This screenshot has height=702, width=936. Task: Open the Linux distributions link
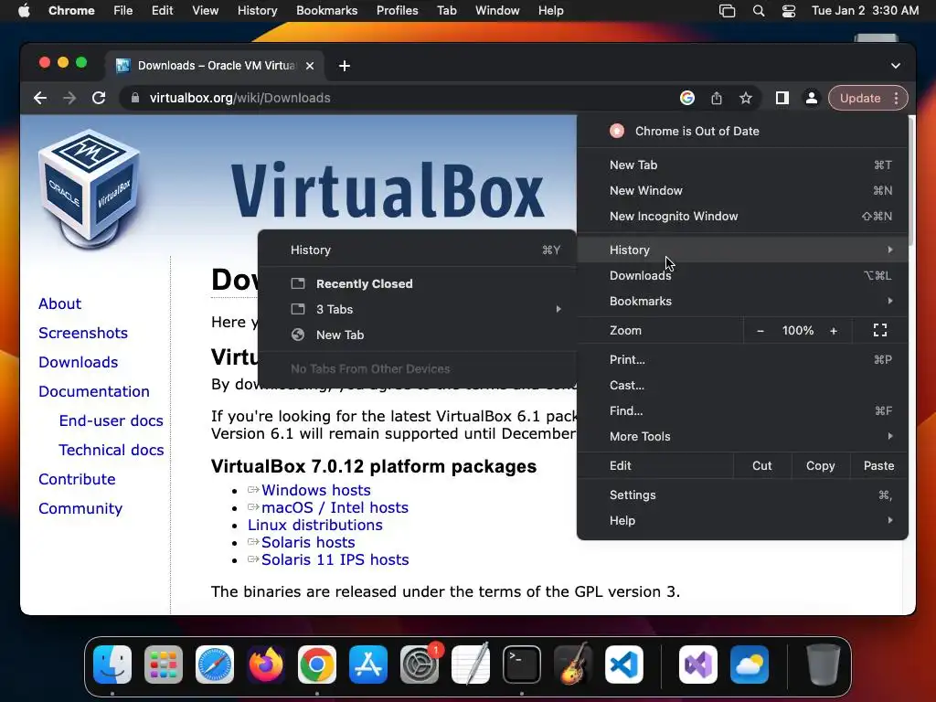315,525
